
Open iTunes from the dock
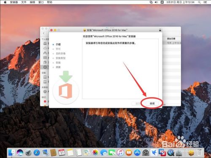(120, 153)
